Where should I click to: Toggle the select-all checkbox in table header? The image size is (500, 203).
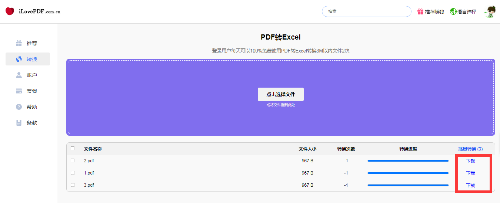[x=73, y=148]
